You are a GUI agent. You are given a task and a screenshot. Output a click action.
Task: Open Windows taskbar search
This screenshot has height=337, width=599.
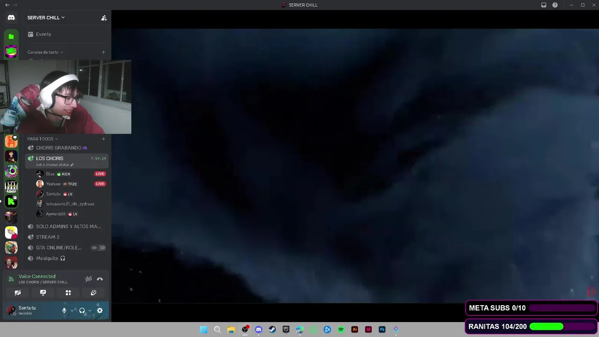pos(217,330)
